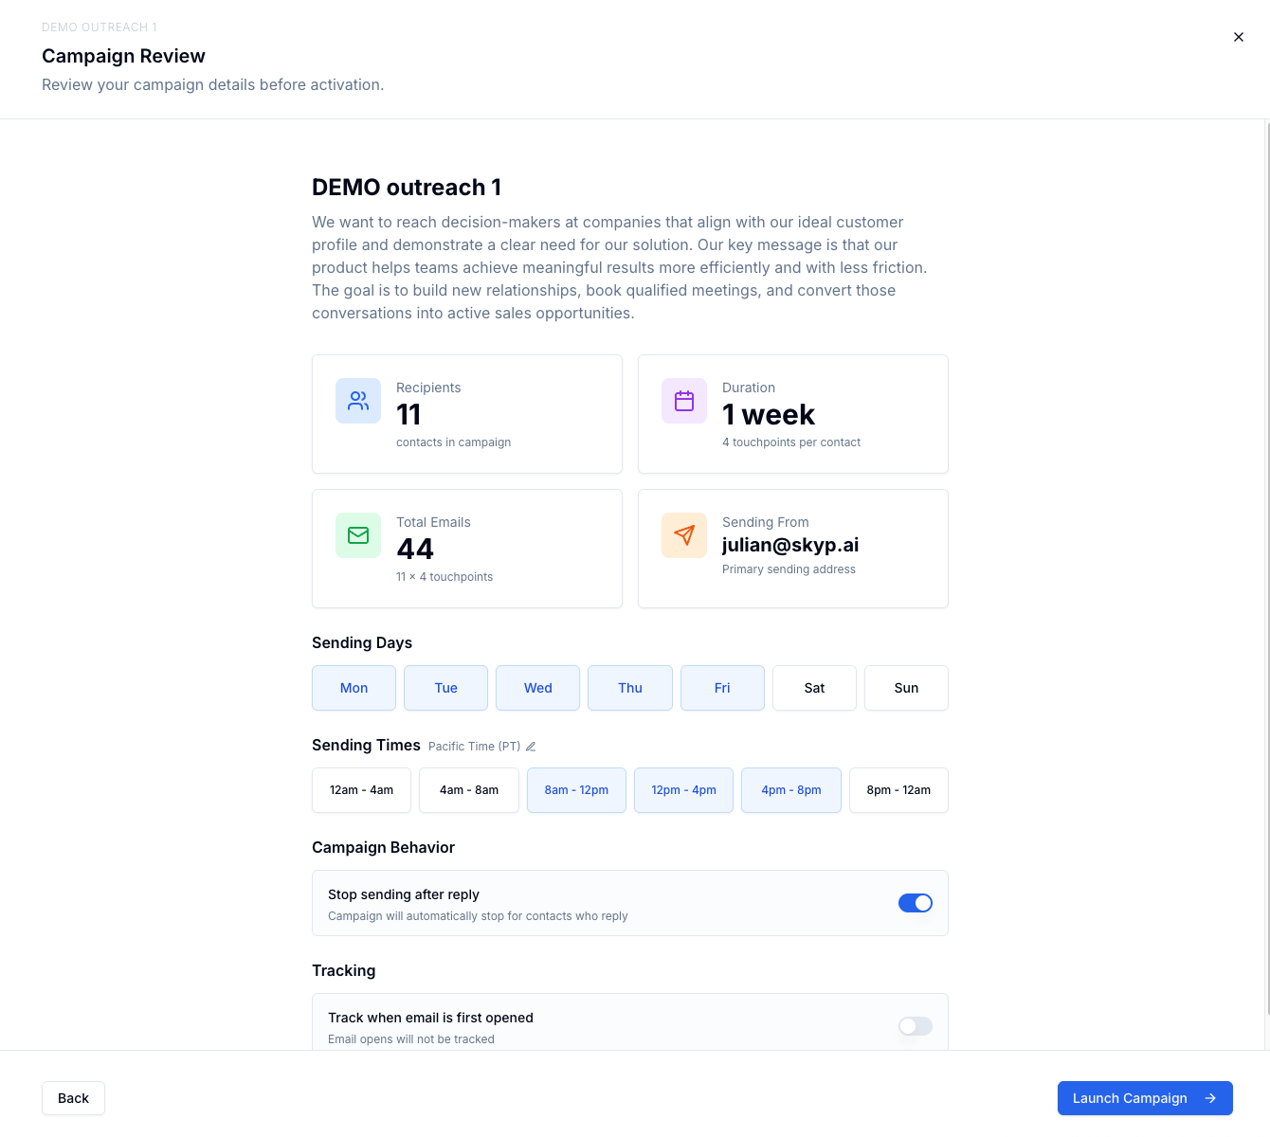Close the Campaign Review dialog
Image resolution: width=1270 pixels, height=1137 pixels.
pyautogui.click(x=1239, y=37)
